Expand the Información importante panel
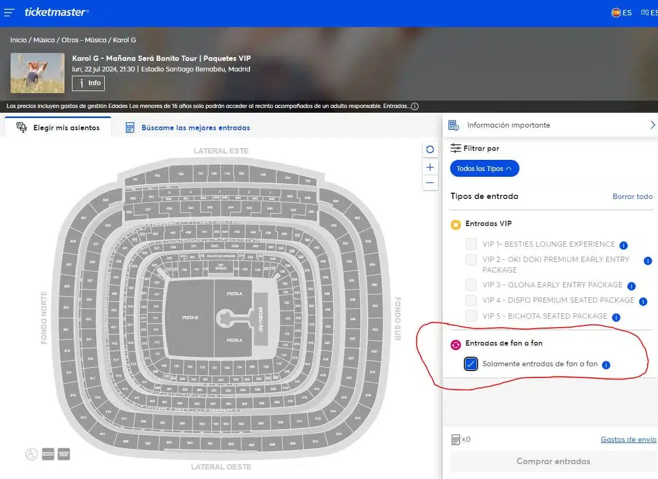Viewport: 658px width, 479px height. [x=652, y=125]
